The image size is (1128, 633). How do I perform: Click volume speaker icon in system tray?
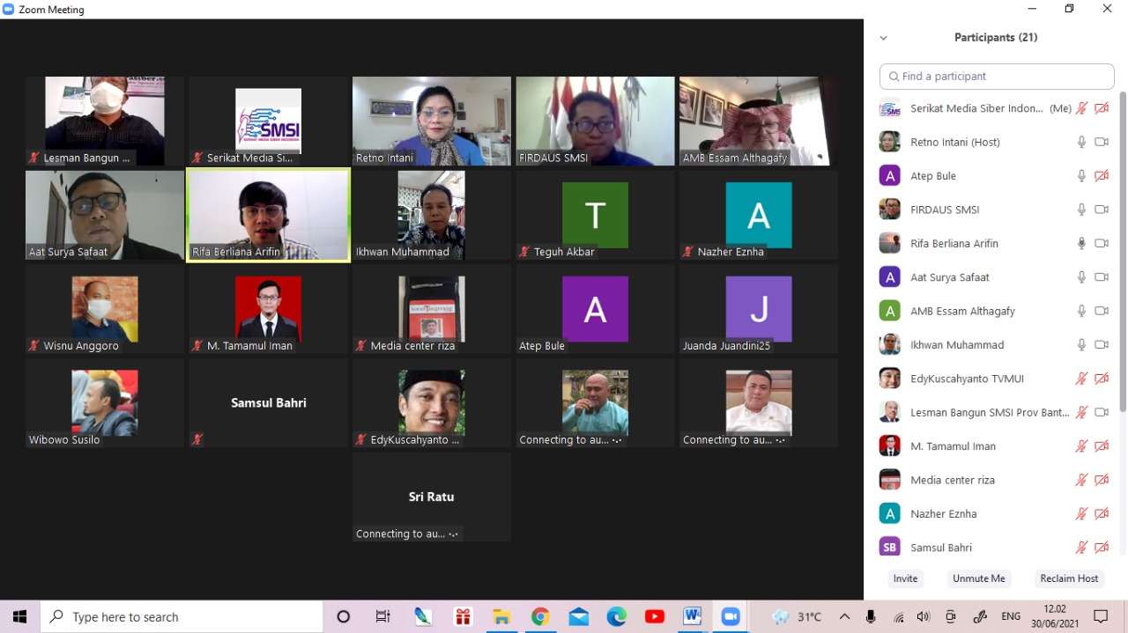[923, 617]
